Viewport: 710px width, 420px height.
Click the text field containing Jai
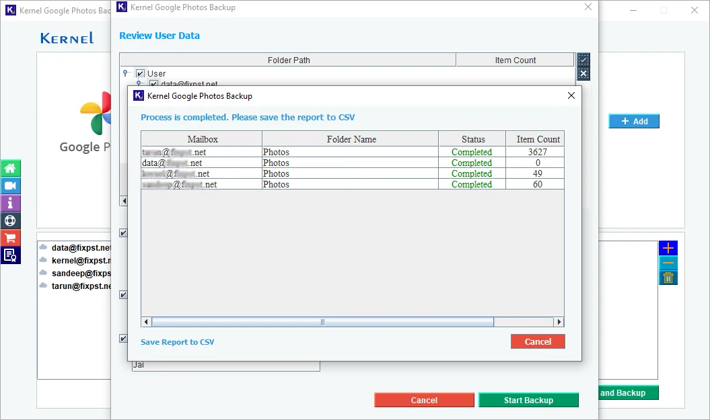click(x=226, y=366)
